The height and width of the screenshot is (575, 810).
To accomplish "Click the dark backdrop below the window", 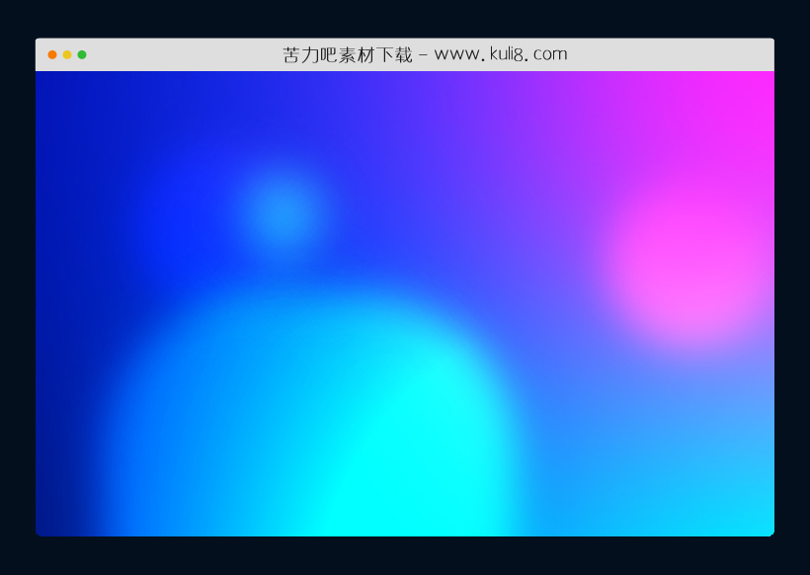I will (405, 556).
